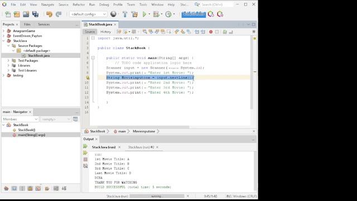
Task: Click the Shift Line Right icon
Action: pyautogui.click(x=203, y=32)
